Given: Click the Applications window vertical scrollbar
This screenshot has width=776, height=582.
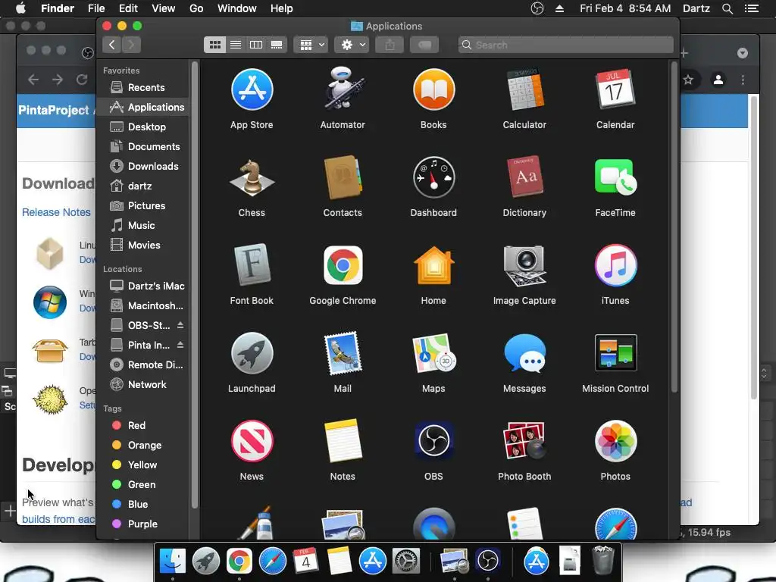Looking at the screenshot, I should tap(674, 227).
